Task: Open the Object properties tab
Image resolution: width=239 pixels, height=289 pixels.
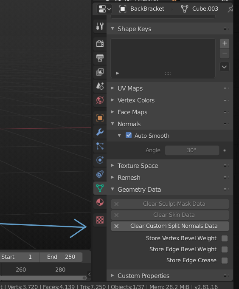Action: click(100, 118)
